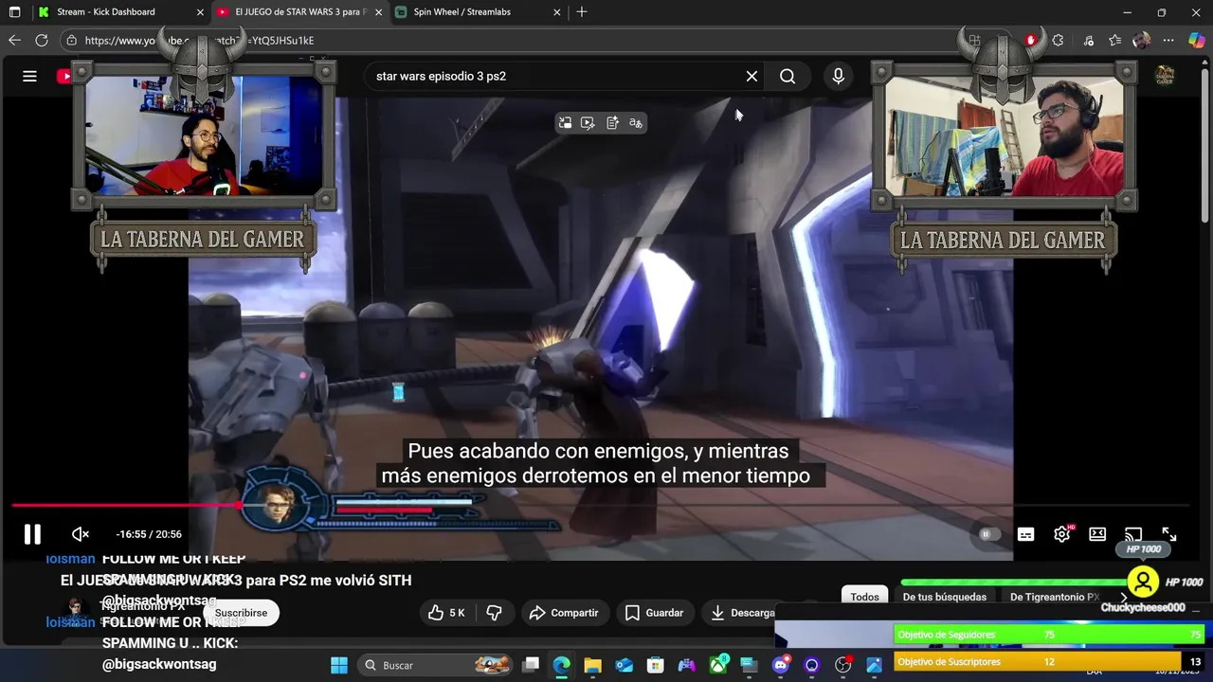Open the Copilot icon in Edge toolbar

click(1197, 40)
